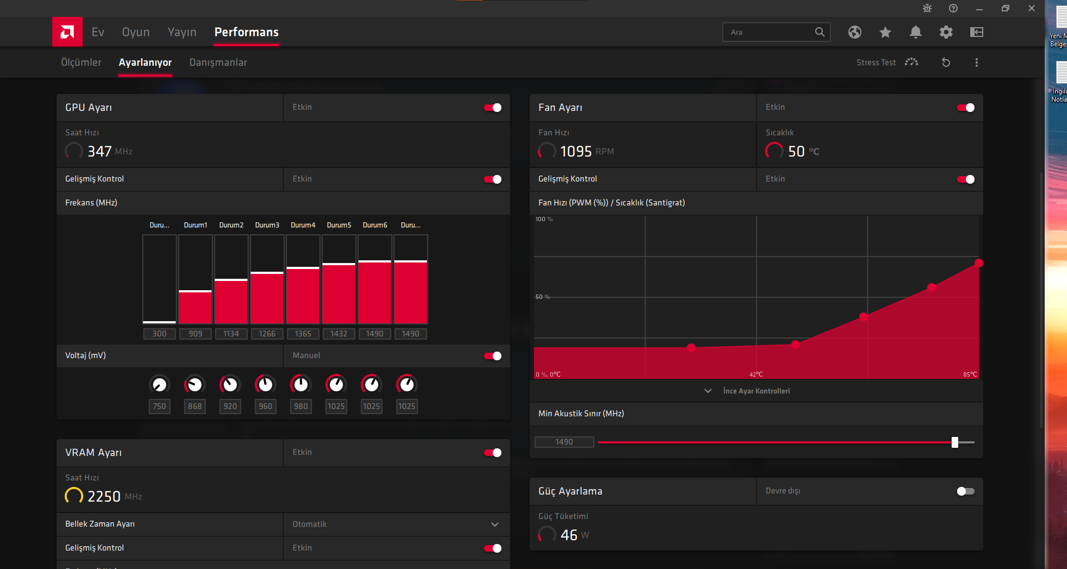The width and height of the screenshot is (1067, 569).
Task: Click the Durum4 frequency bar
Action: [303, 279]
